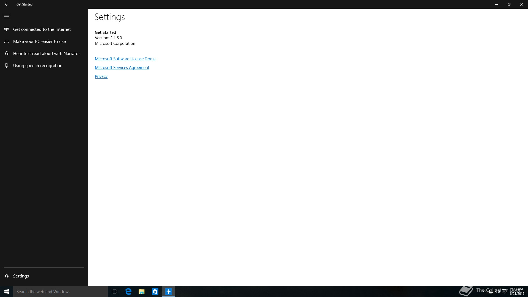Open the Privacy link
The width and height of the screenshot is (528, 297).
click(101, 76)
